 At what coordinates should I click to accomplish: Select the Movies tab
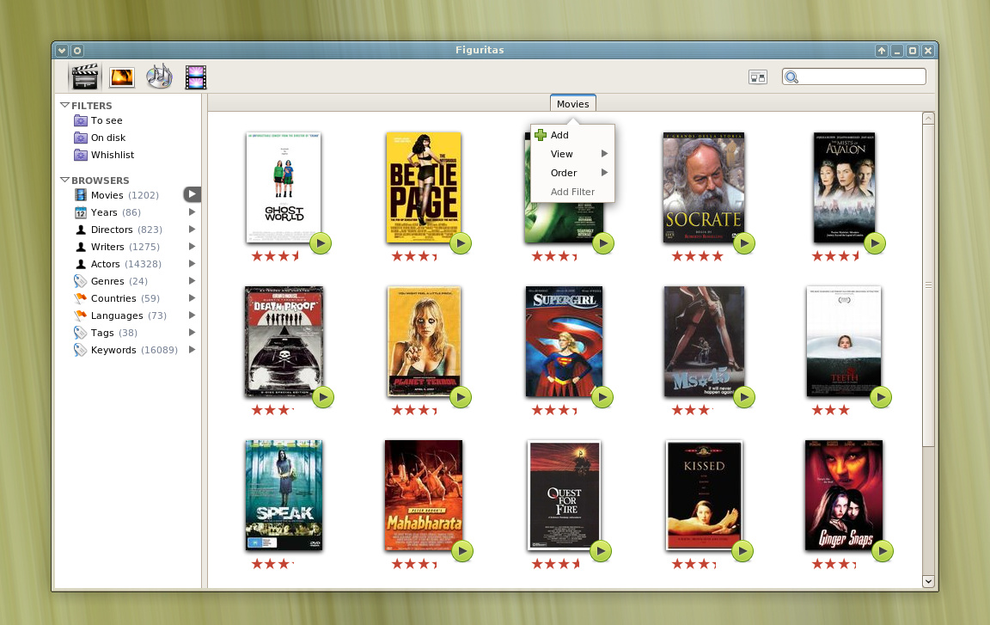572,103
